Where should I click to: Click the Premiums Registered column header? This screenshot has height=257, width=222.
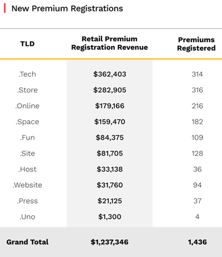[x=196, y=44]
